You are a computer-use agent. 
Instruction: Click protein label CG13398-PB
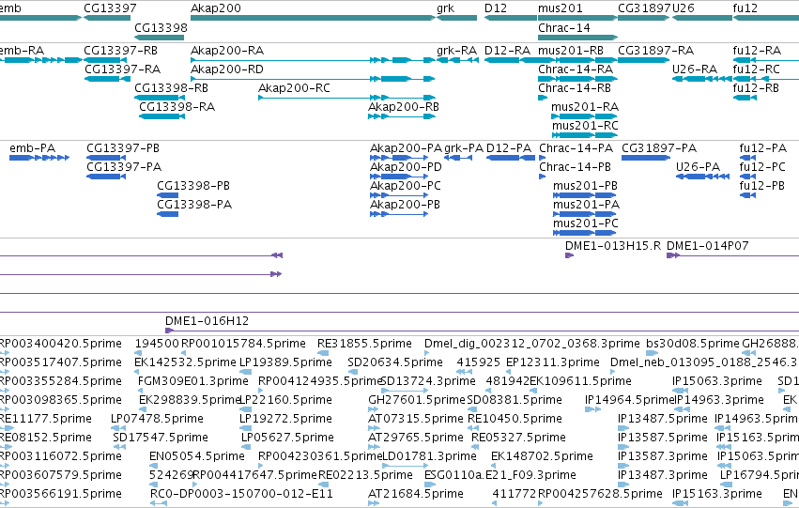193,186
